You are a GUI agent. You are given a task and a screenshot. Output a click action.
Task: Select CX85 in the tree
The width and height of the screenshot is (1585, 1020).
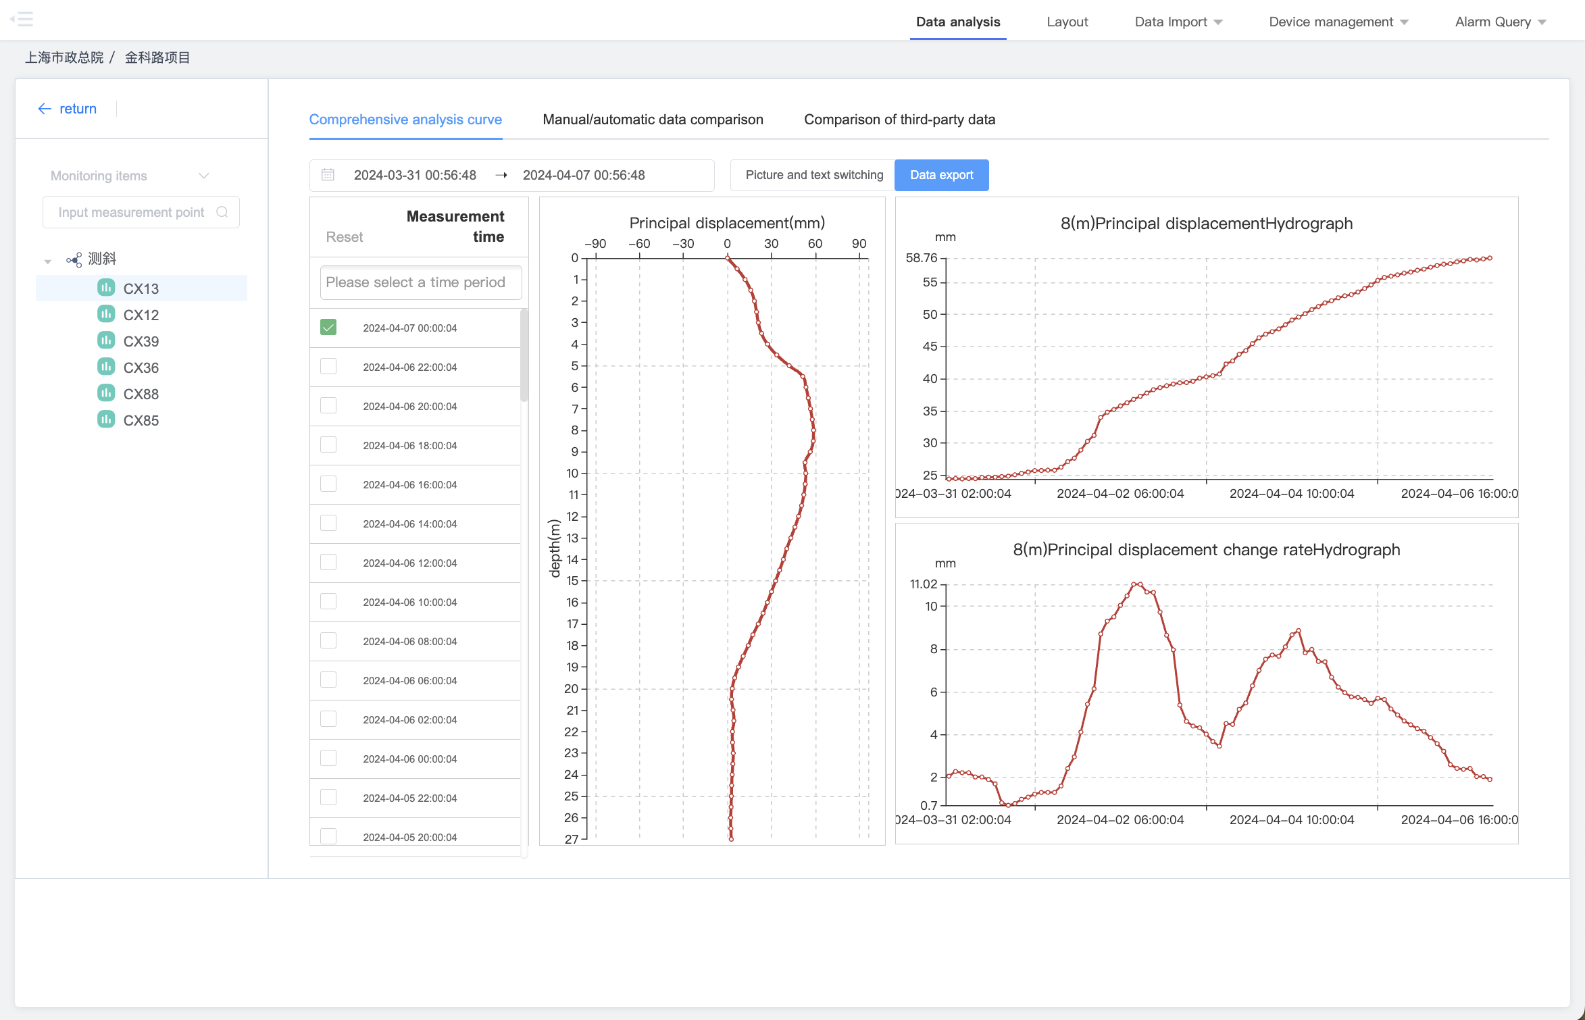click(141, 420)
